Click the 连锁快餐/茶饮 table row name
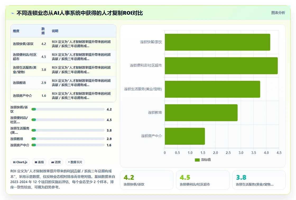 23,44
